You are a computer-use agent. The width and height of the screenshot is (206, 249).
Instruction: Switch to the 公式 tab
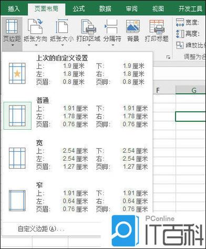tap(79, 9)
